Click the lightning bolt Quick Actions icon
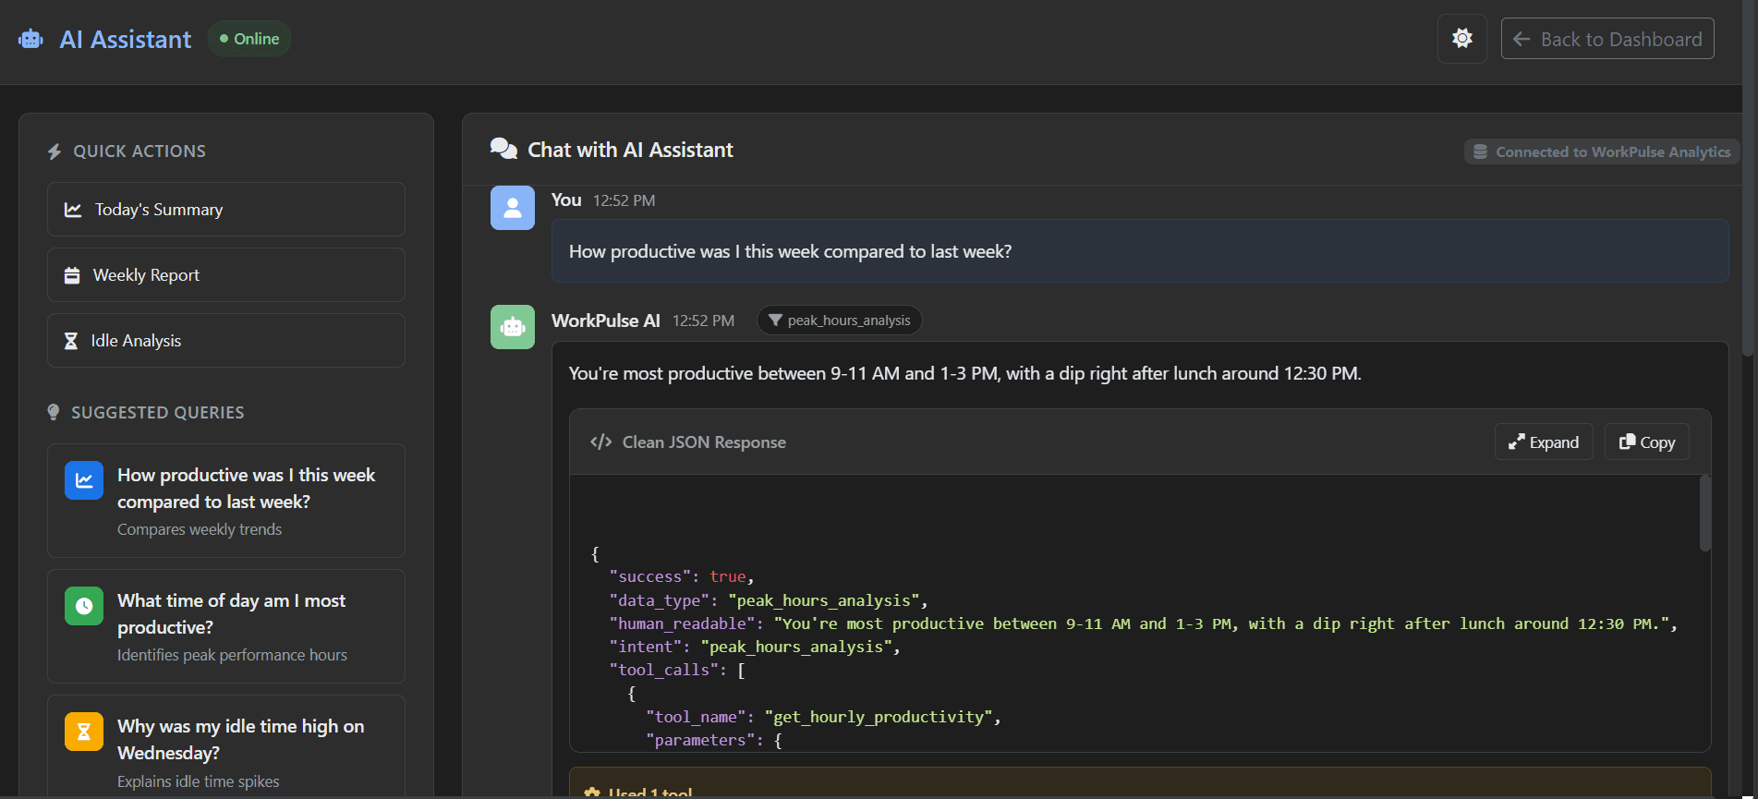 click(x=55, y=151)
